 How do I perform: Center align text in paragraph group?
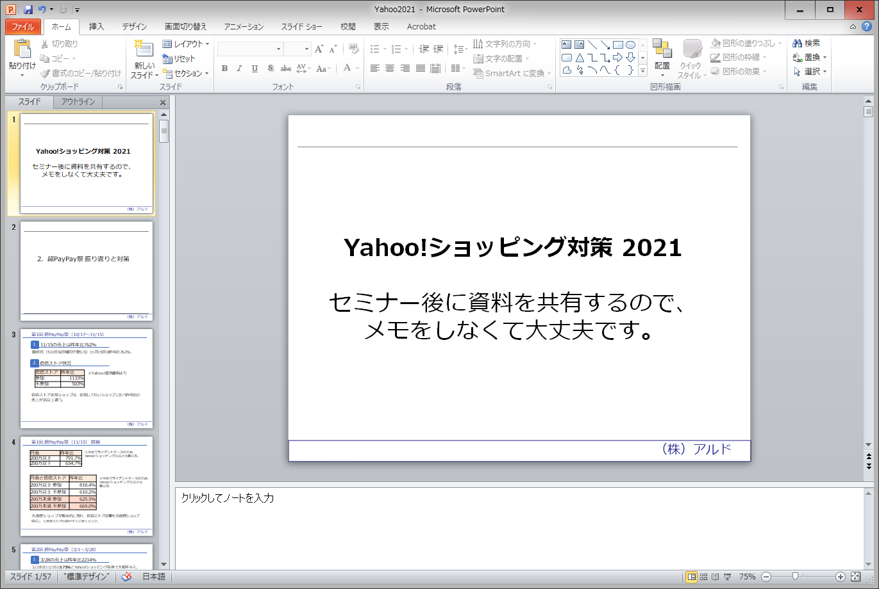(x=390, y=69)
